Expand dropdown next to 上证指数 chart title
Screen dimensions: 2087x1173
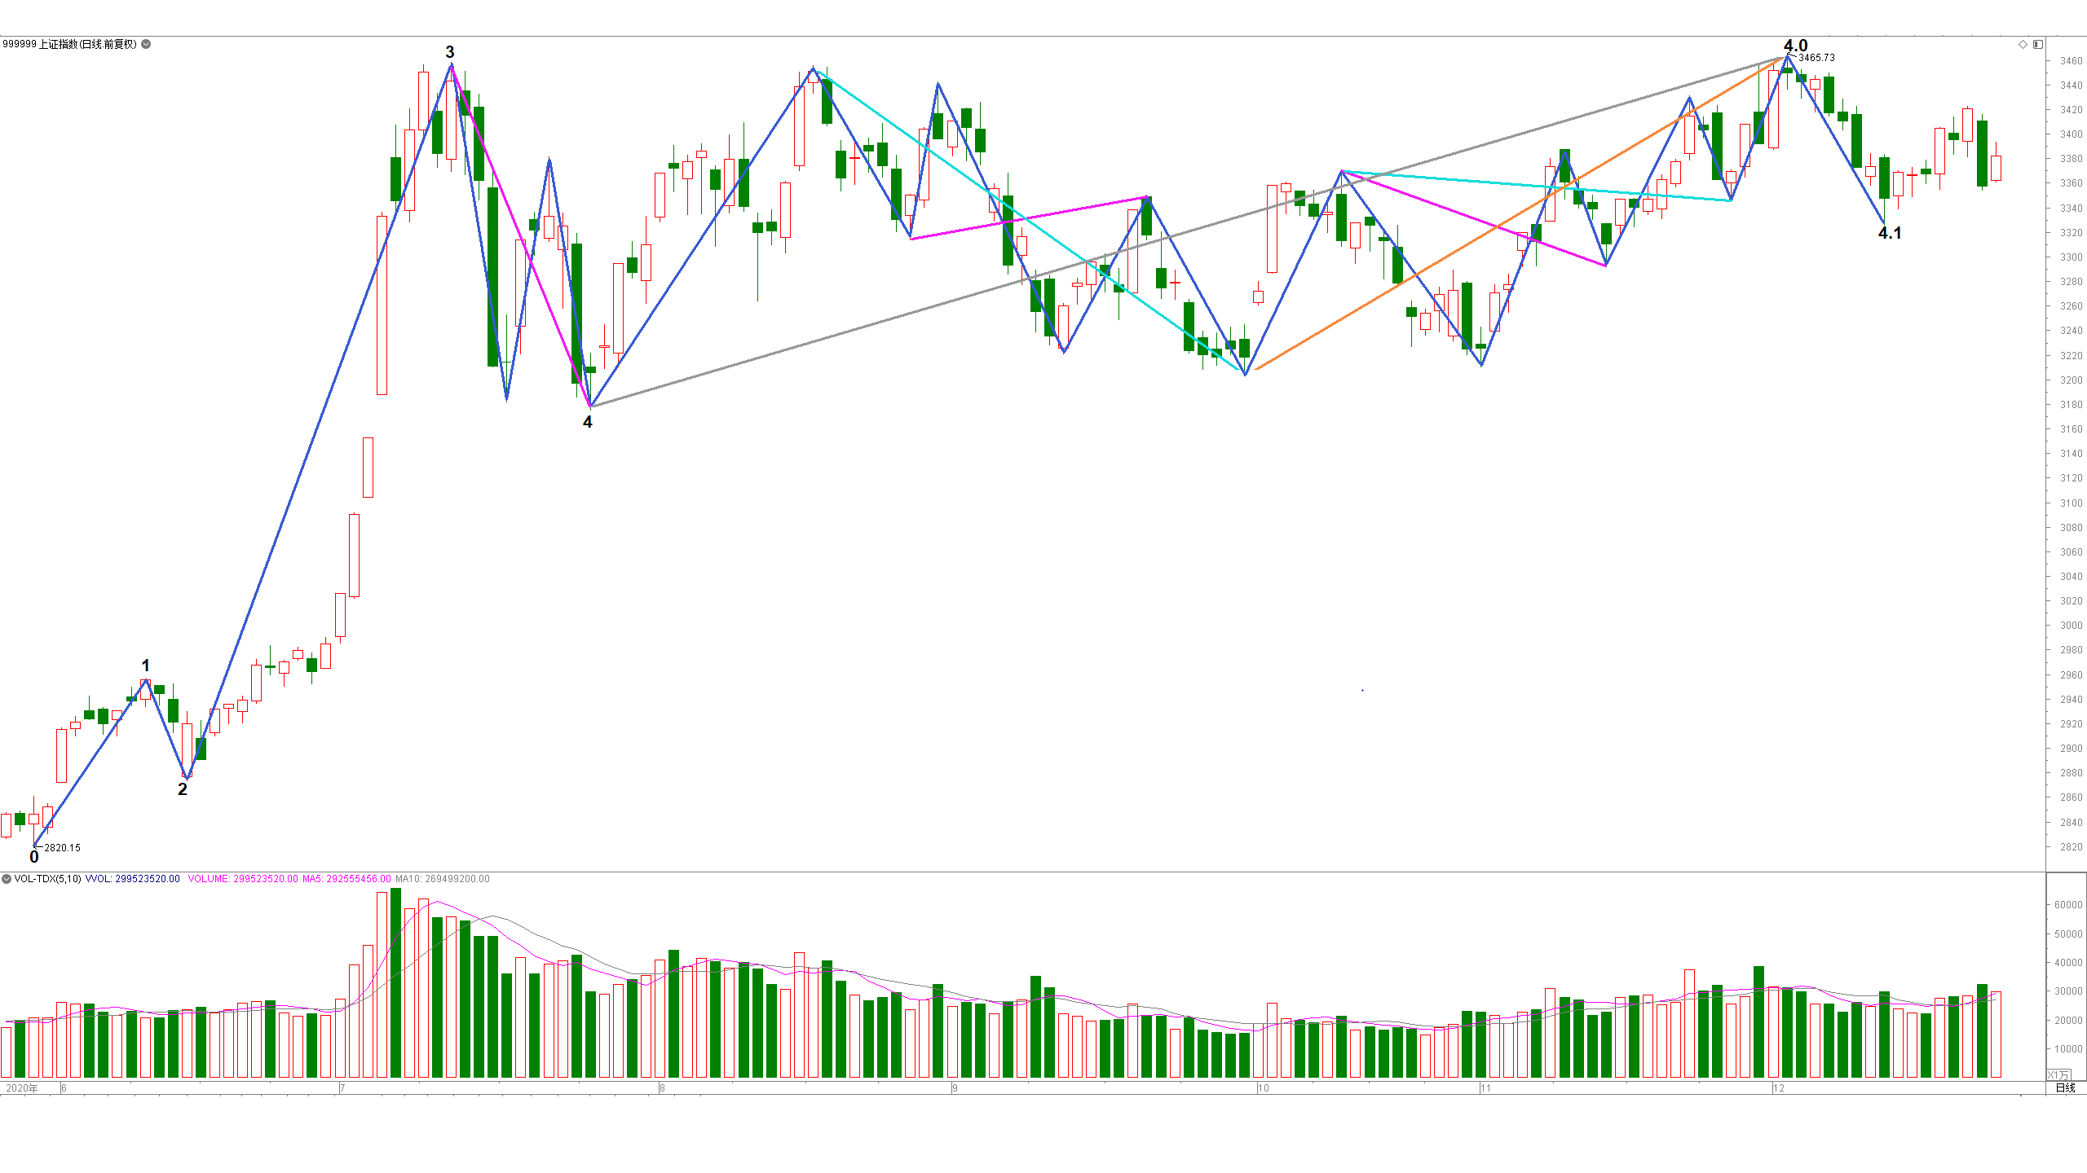point(146,44)
